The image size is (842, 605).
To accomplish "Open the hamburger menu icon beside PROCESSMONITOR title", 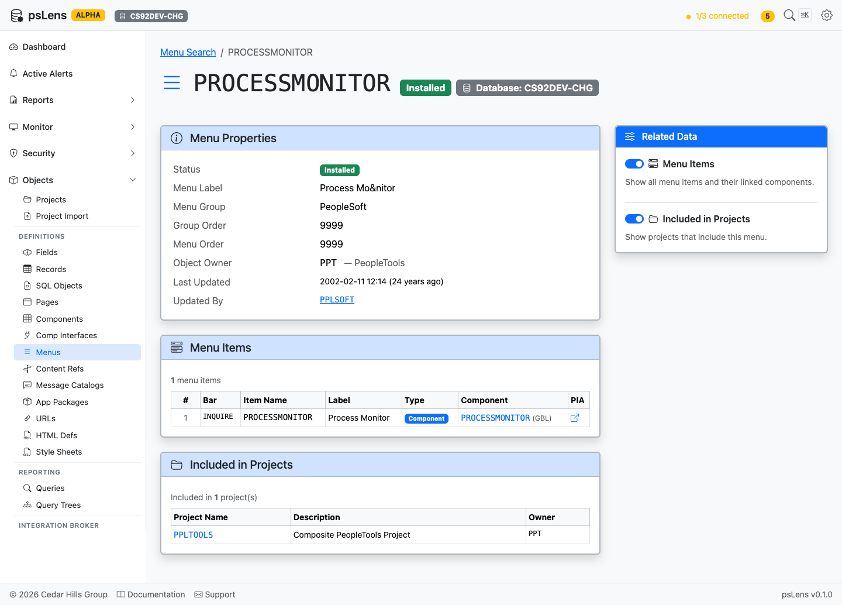I will tap(172, 82).
